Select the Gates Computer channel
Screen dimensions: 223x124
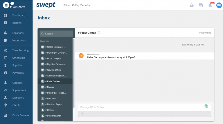pyautogui.click(x=55, y=47)
